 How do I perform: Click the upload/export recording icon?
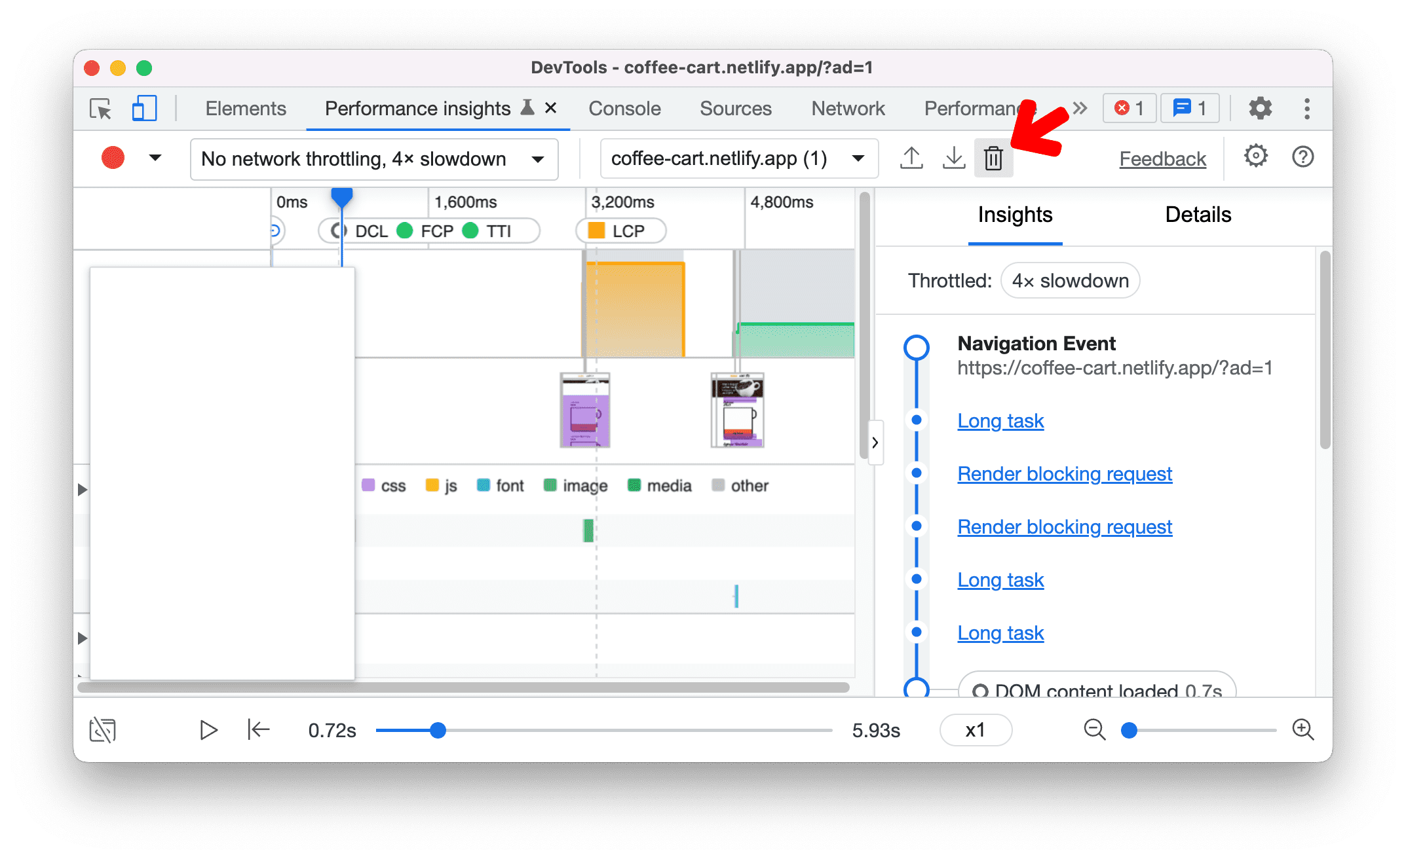[x=911, y=158]
